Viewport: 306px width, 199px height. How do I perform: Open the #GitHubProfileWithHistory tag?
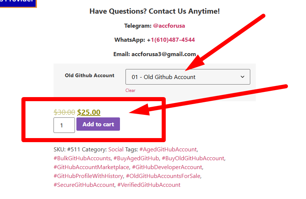pos(89,176)
